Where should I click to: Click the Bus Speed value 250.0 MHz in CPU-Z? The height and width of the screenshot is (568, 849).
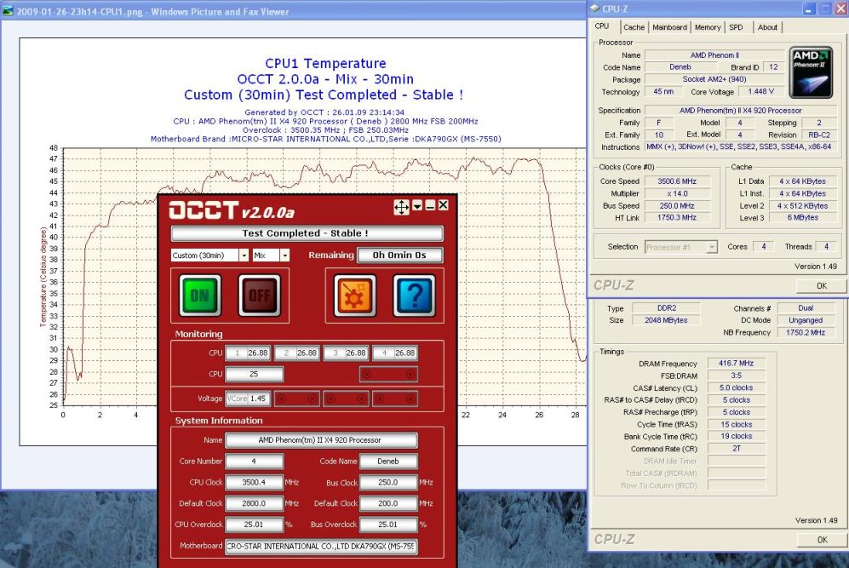click(677, 206)
